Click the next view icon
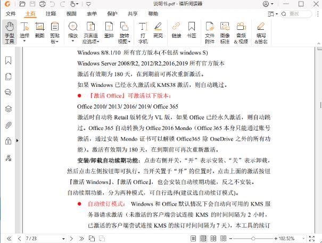 [102, 239]
